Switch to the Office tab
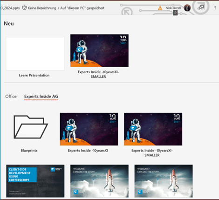This screenshot has width=219, height=200. click(11, 97)
